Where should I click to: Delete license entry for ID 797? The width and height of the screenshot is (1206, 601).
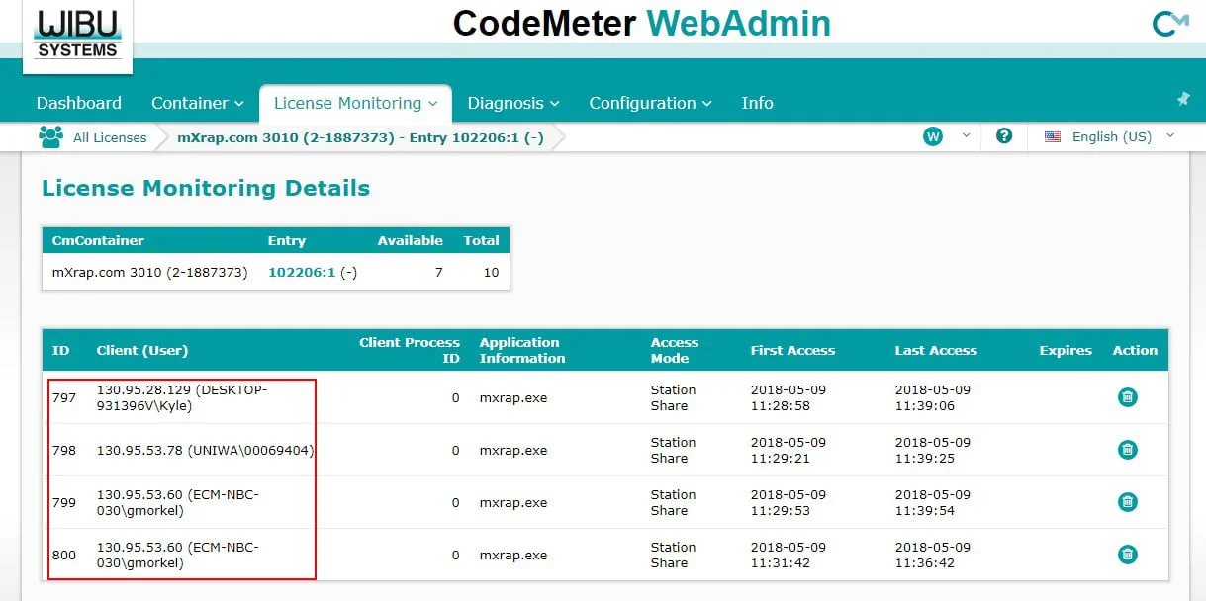[x=1127, y=397]
